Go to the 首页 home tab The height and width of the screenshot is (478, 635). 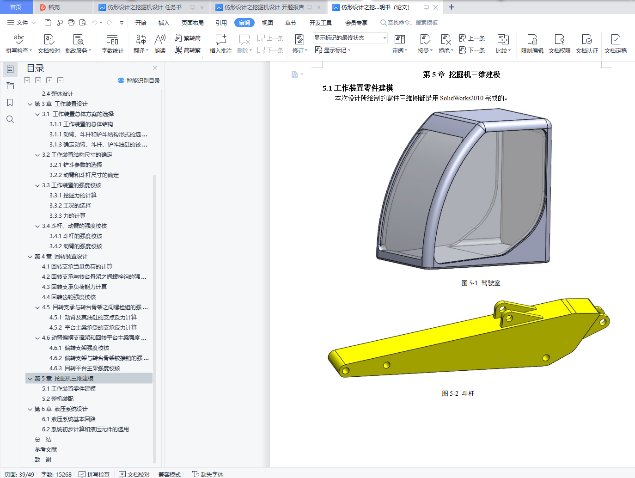click(x=16, y=7)
